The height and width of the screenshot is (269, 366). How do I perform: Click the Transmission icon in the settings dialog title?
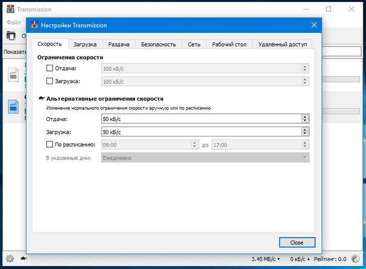(x=35, y=25)
